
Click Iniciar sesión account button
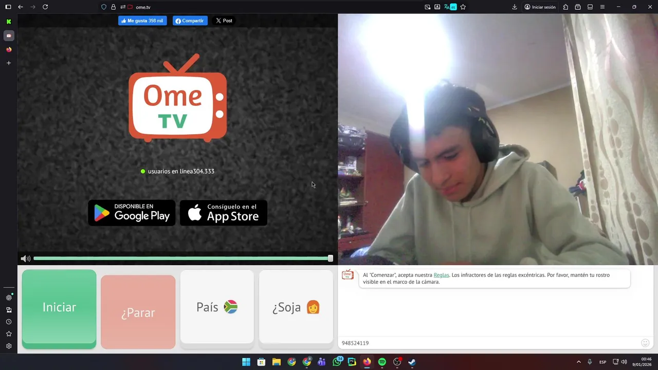[x=540, y=7]
